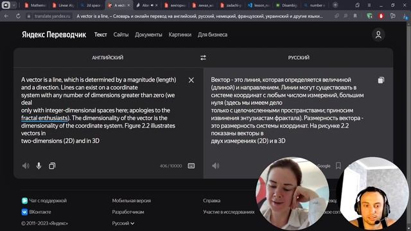Choose source language АНГЛИЙСКИЙ
Screen dimensions: 411x231
(x=107, y=58)
